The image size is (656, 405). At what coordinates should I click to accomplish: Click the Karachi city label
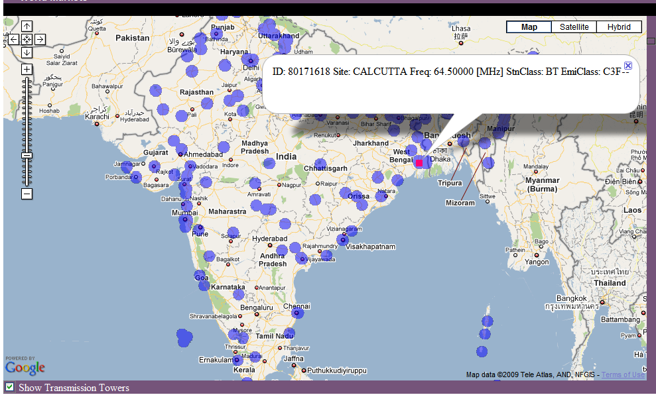[x=97, y=117]
